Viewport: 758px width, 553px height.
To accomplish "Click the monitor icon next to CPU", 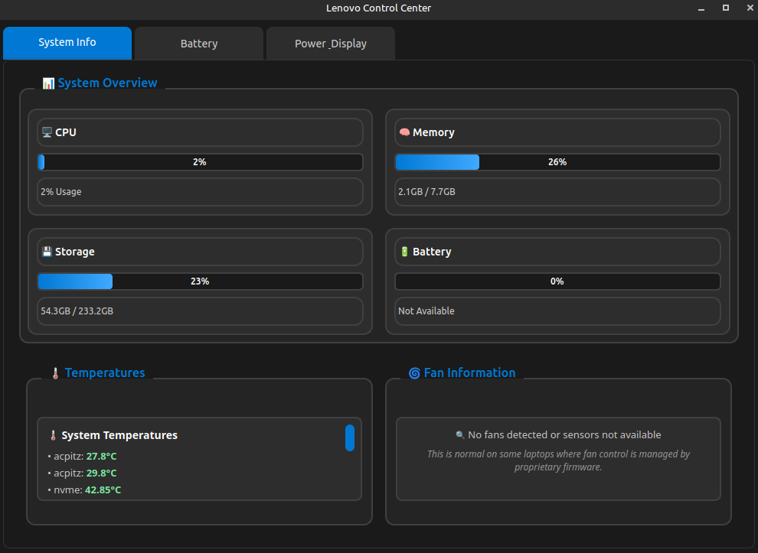I will click(x=47, y=132).
